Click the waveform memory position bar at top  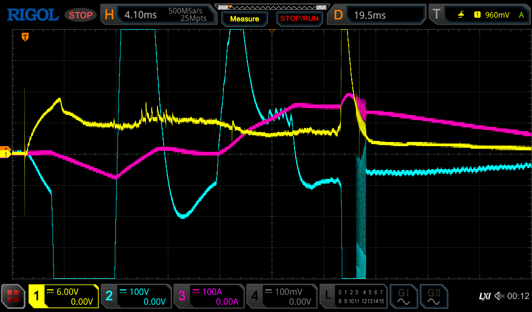(x=272, y=7)
